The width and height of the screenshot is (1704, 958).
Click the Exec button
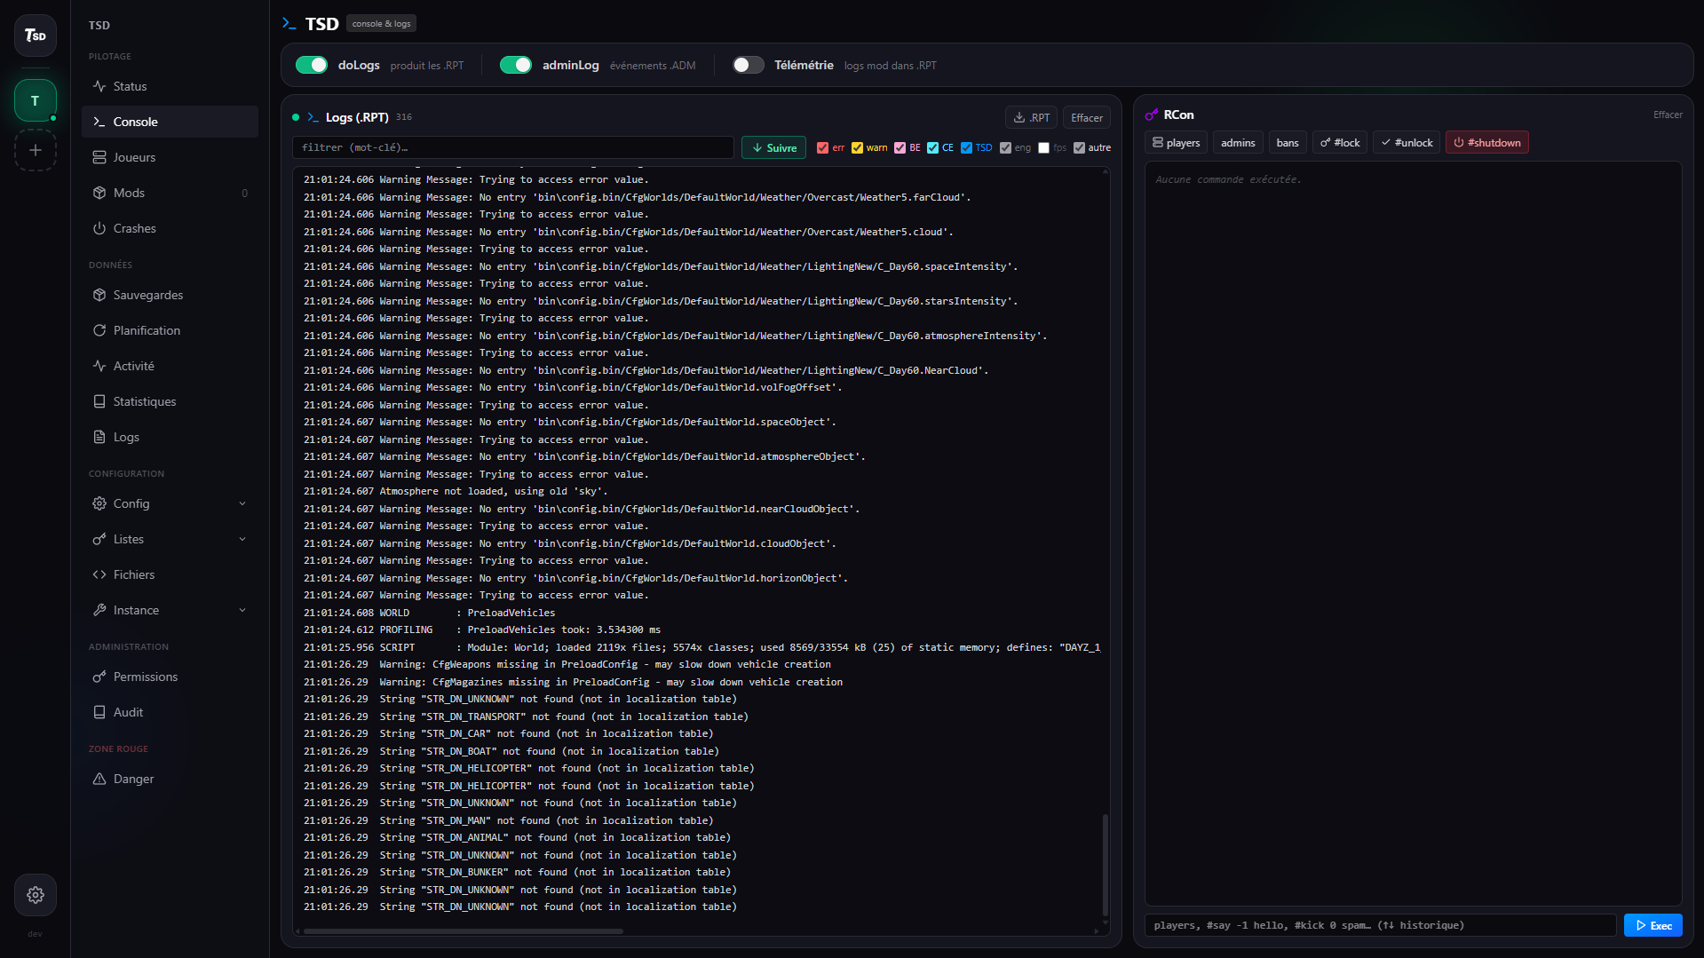[x=1653, y=925]
